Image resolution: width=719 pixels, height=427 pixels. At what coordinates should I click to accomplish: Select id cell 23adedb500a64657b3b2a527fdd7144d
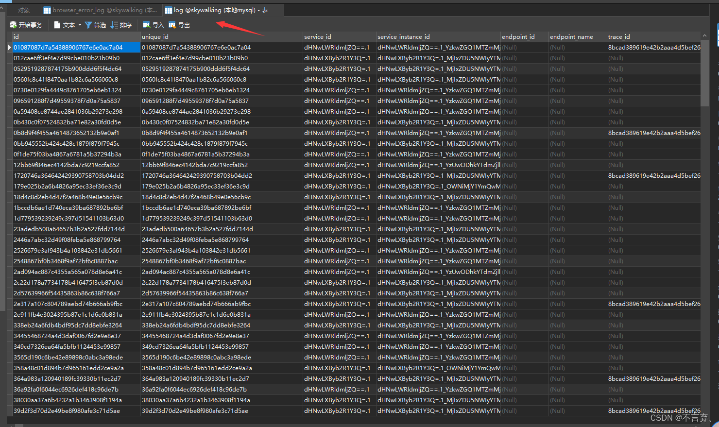[76, 229]
